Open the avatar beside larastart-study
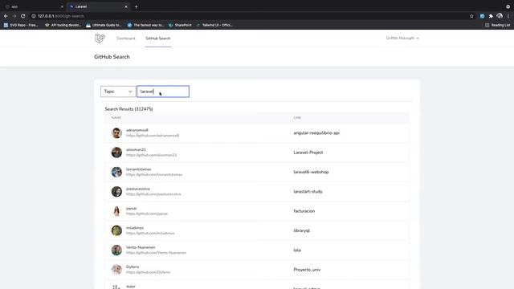Image resolution: width=514 pixels, height=289 pixels. [116, 191]
